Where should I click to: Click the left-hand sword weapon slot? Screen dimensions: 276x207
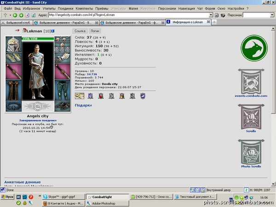[x=13, y=71]
